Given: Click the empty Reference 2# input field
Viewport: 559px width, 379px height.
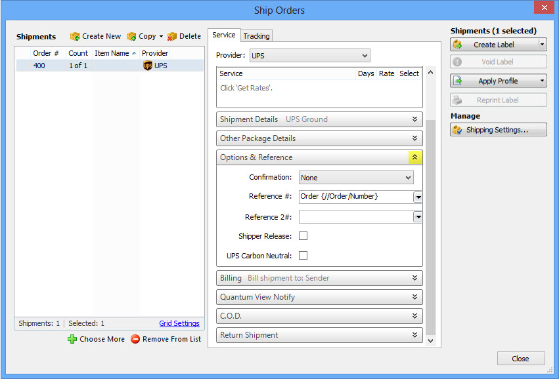Looking at the screenshot, I should (x=356, y=217).
